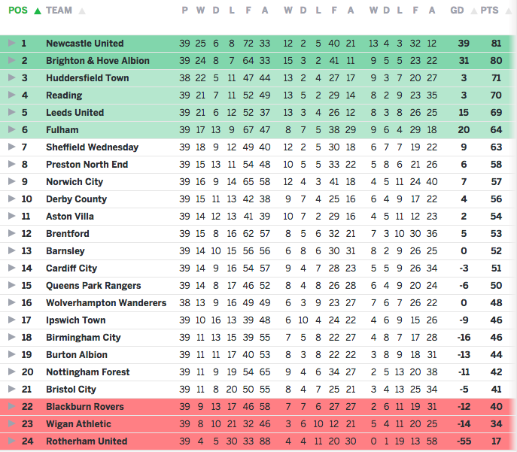Click the sort arrow beside TEAM
Screen dimensions: 517x452
click(x=82, y=11)
